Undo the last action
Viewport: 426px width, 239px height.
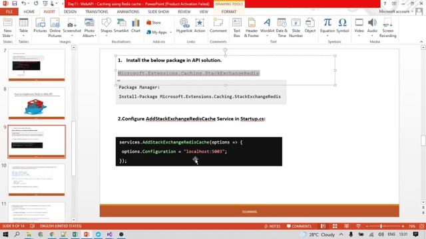[x=24, y=3]
